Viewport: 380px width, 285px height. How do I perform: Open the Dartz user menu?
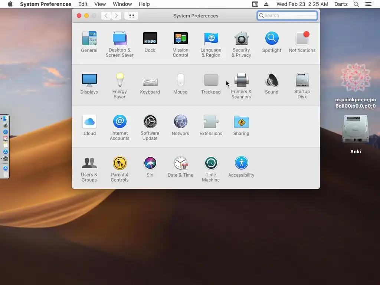(341, 4)
